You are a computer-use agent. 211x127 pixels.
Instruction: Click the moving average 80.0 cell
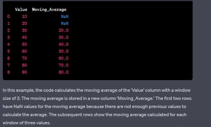tap(64, 72)
